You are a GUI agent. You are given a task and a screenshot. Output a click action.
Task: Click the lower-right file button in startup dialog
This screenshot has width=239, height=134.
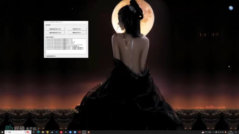point(77,33)
